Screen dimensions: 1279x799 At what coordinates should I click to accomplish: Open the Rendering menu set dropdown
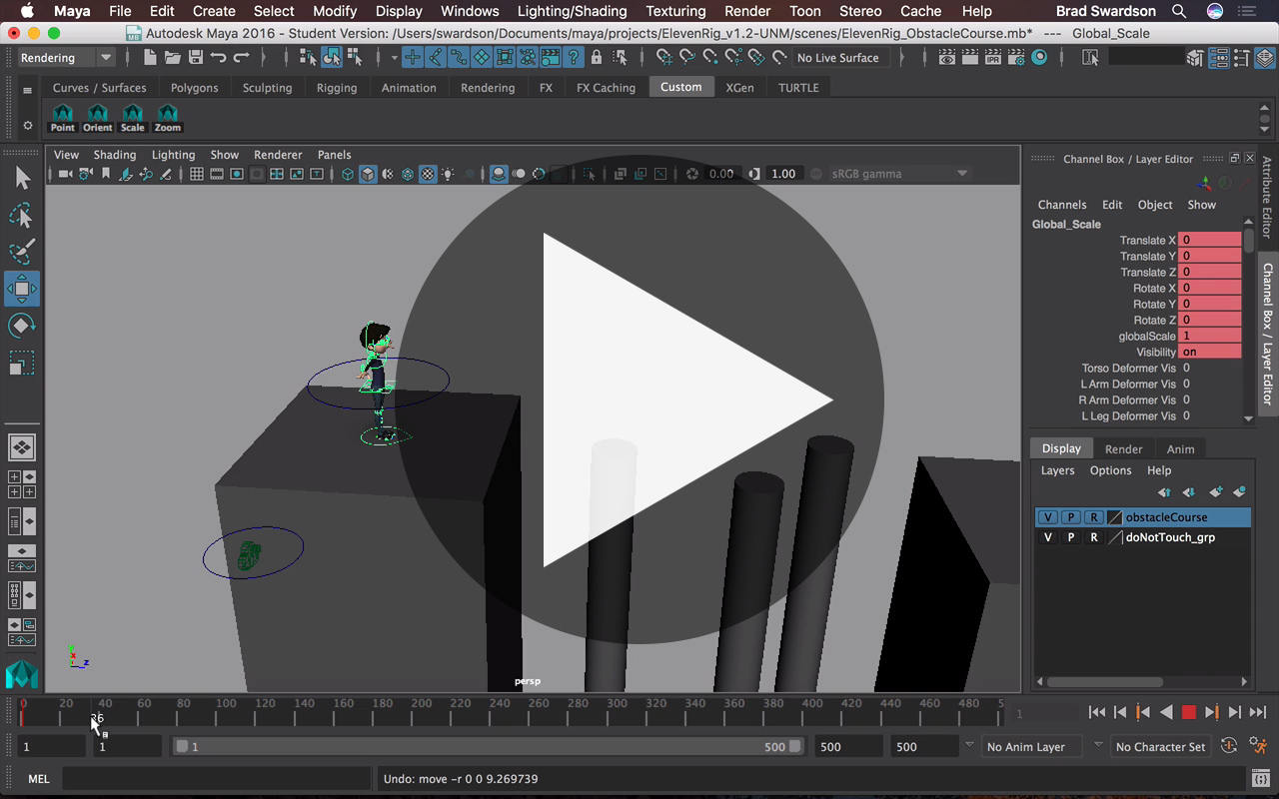point(66,58)
